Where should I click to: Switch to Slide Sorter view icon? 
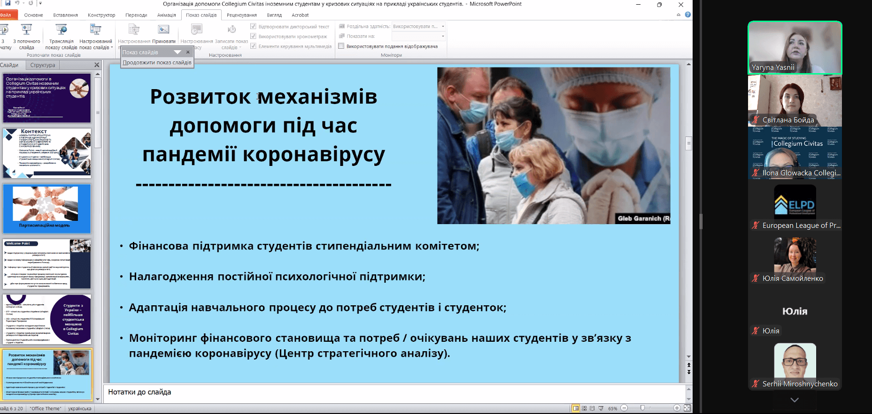584,408
